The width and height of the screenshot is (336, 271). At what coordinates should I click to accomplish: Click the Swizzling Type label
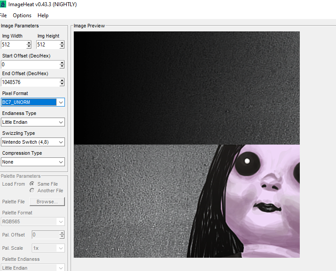coord(19,133)
